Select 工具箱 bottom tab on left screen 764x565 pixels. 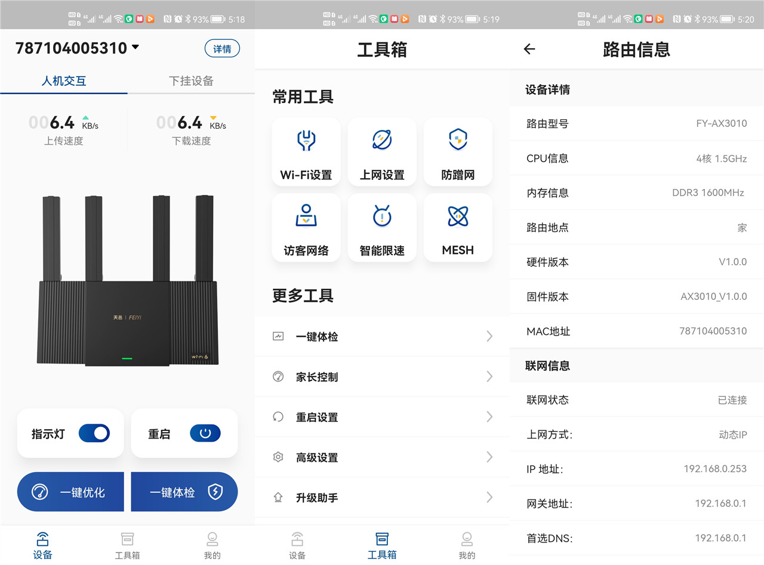[127, 546]
